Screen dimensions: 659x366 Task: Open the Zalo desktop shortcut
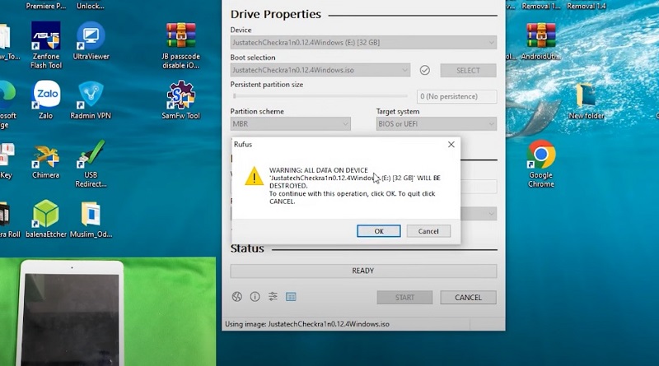(46, 99)
